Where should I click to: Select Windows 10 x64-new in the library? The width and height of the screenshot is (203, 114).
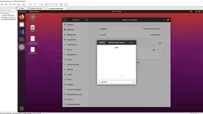(9, 17)
